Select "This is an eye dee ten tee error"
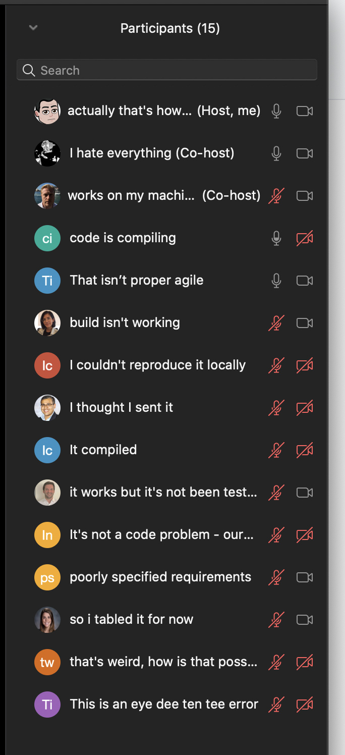Screen dimensions: 345x755 164,705
